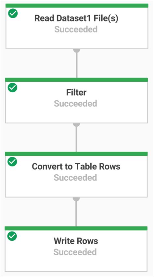Click the output port under Convert to Table Rows
The width and height of the screenshot is (154, 277).
(x=76, y=199)
